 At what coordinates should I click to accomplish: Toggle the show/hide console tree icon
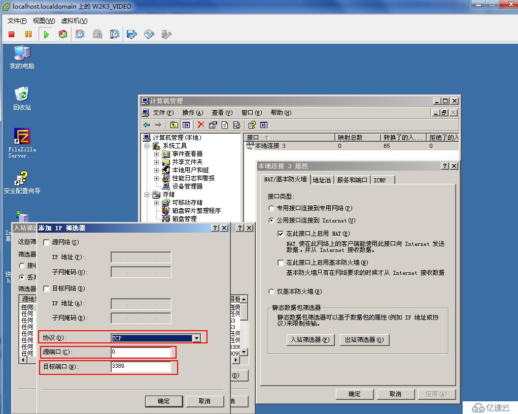(x=186, y=125)
